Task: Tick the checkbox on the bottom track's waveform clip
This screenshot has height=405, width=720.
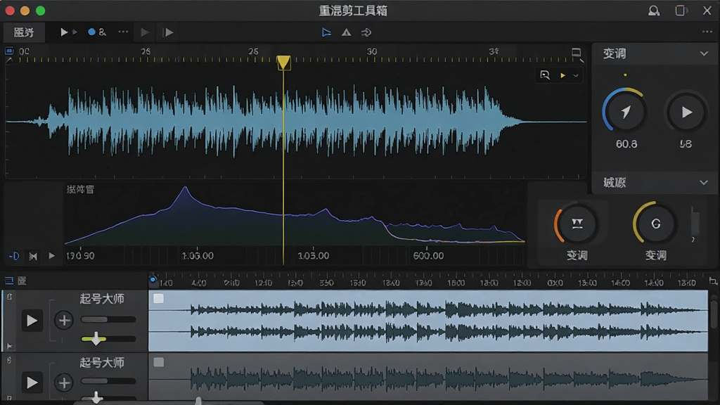Action: [x=158, y=362]
